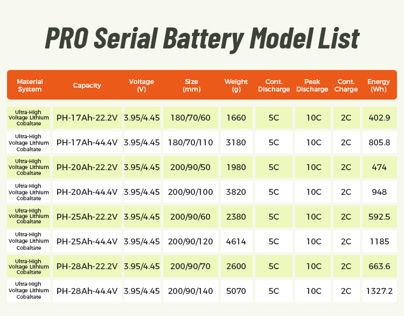The width and height of the screenshot is (404, 316).
Task: Click the PH-28Ah-44.4V model cell
Action: (x=87, y=291)
